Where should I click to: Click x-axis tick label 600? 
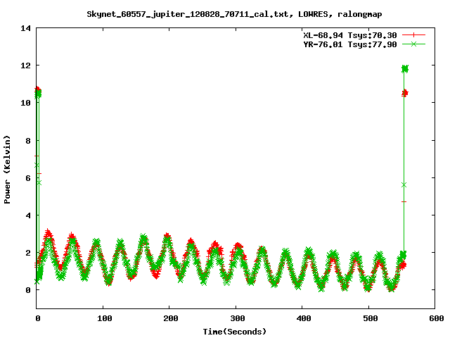tap(437, 318)
